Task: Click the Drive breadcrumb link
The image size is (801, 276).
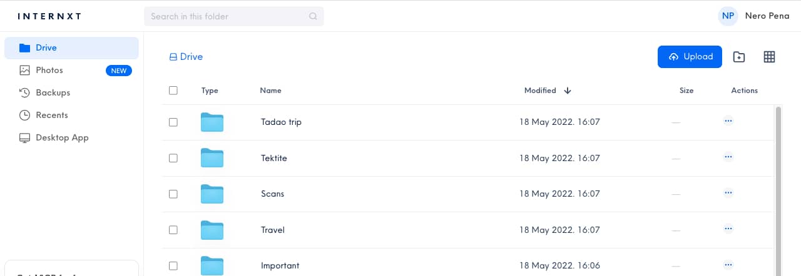Action: 186,57
